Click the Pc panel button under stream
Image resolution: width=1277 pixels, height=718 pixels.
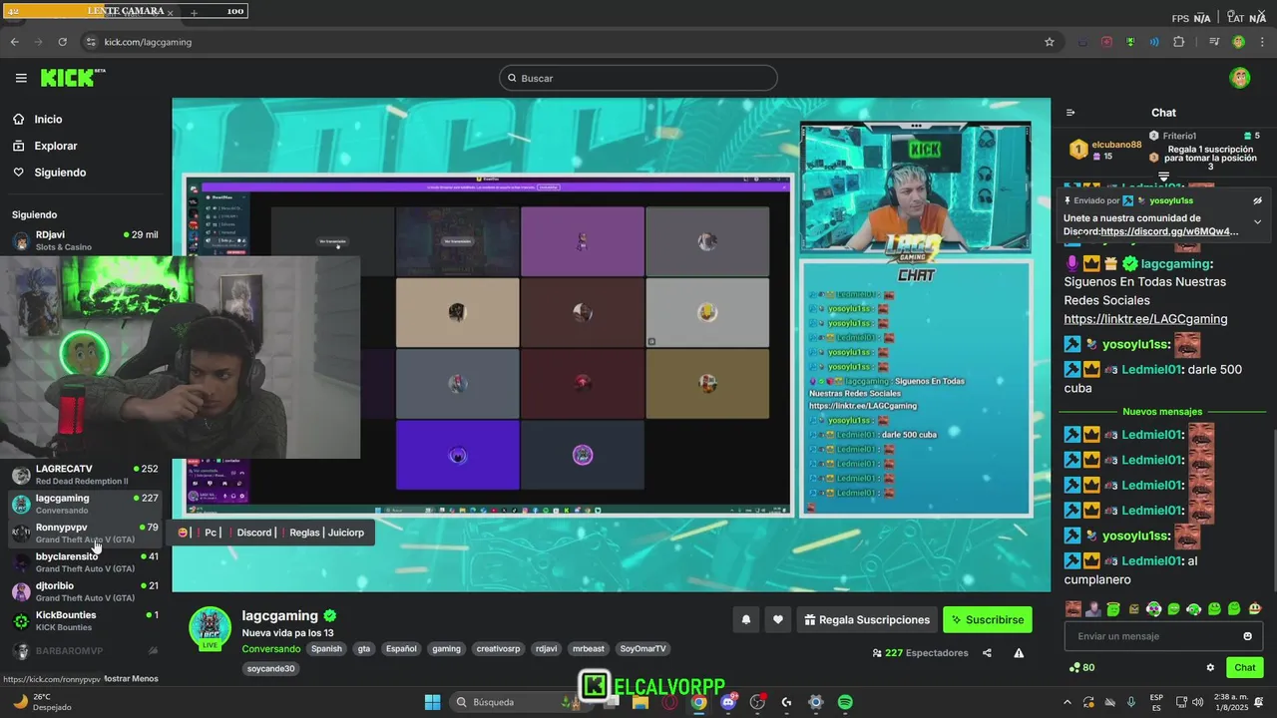211,533
